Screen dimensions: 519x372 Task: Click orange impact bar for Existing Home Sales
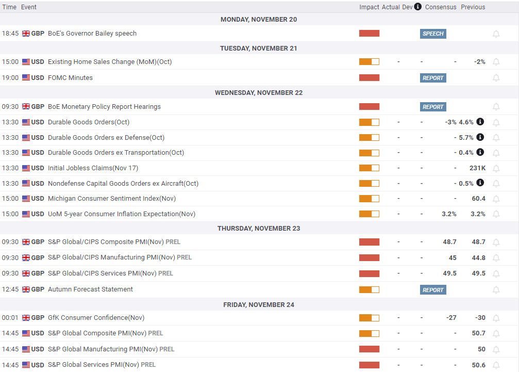click(369, 62)
